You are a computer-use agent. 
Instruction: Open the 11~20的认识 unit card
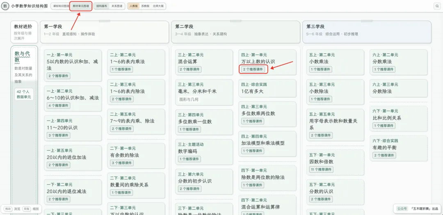click(73, 128)
